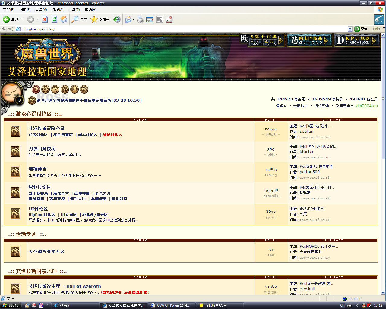Click the magnifier search round forum icon

pyautogui.click(x=65, y=89)
